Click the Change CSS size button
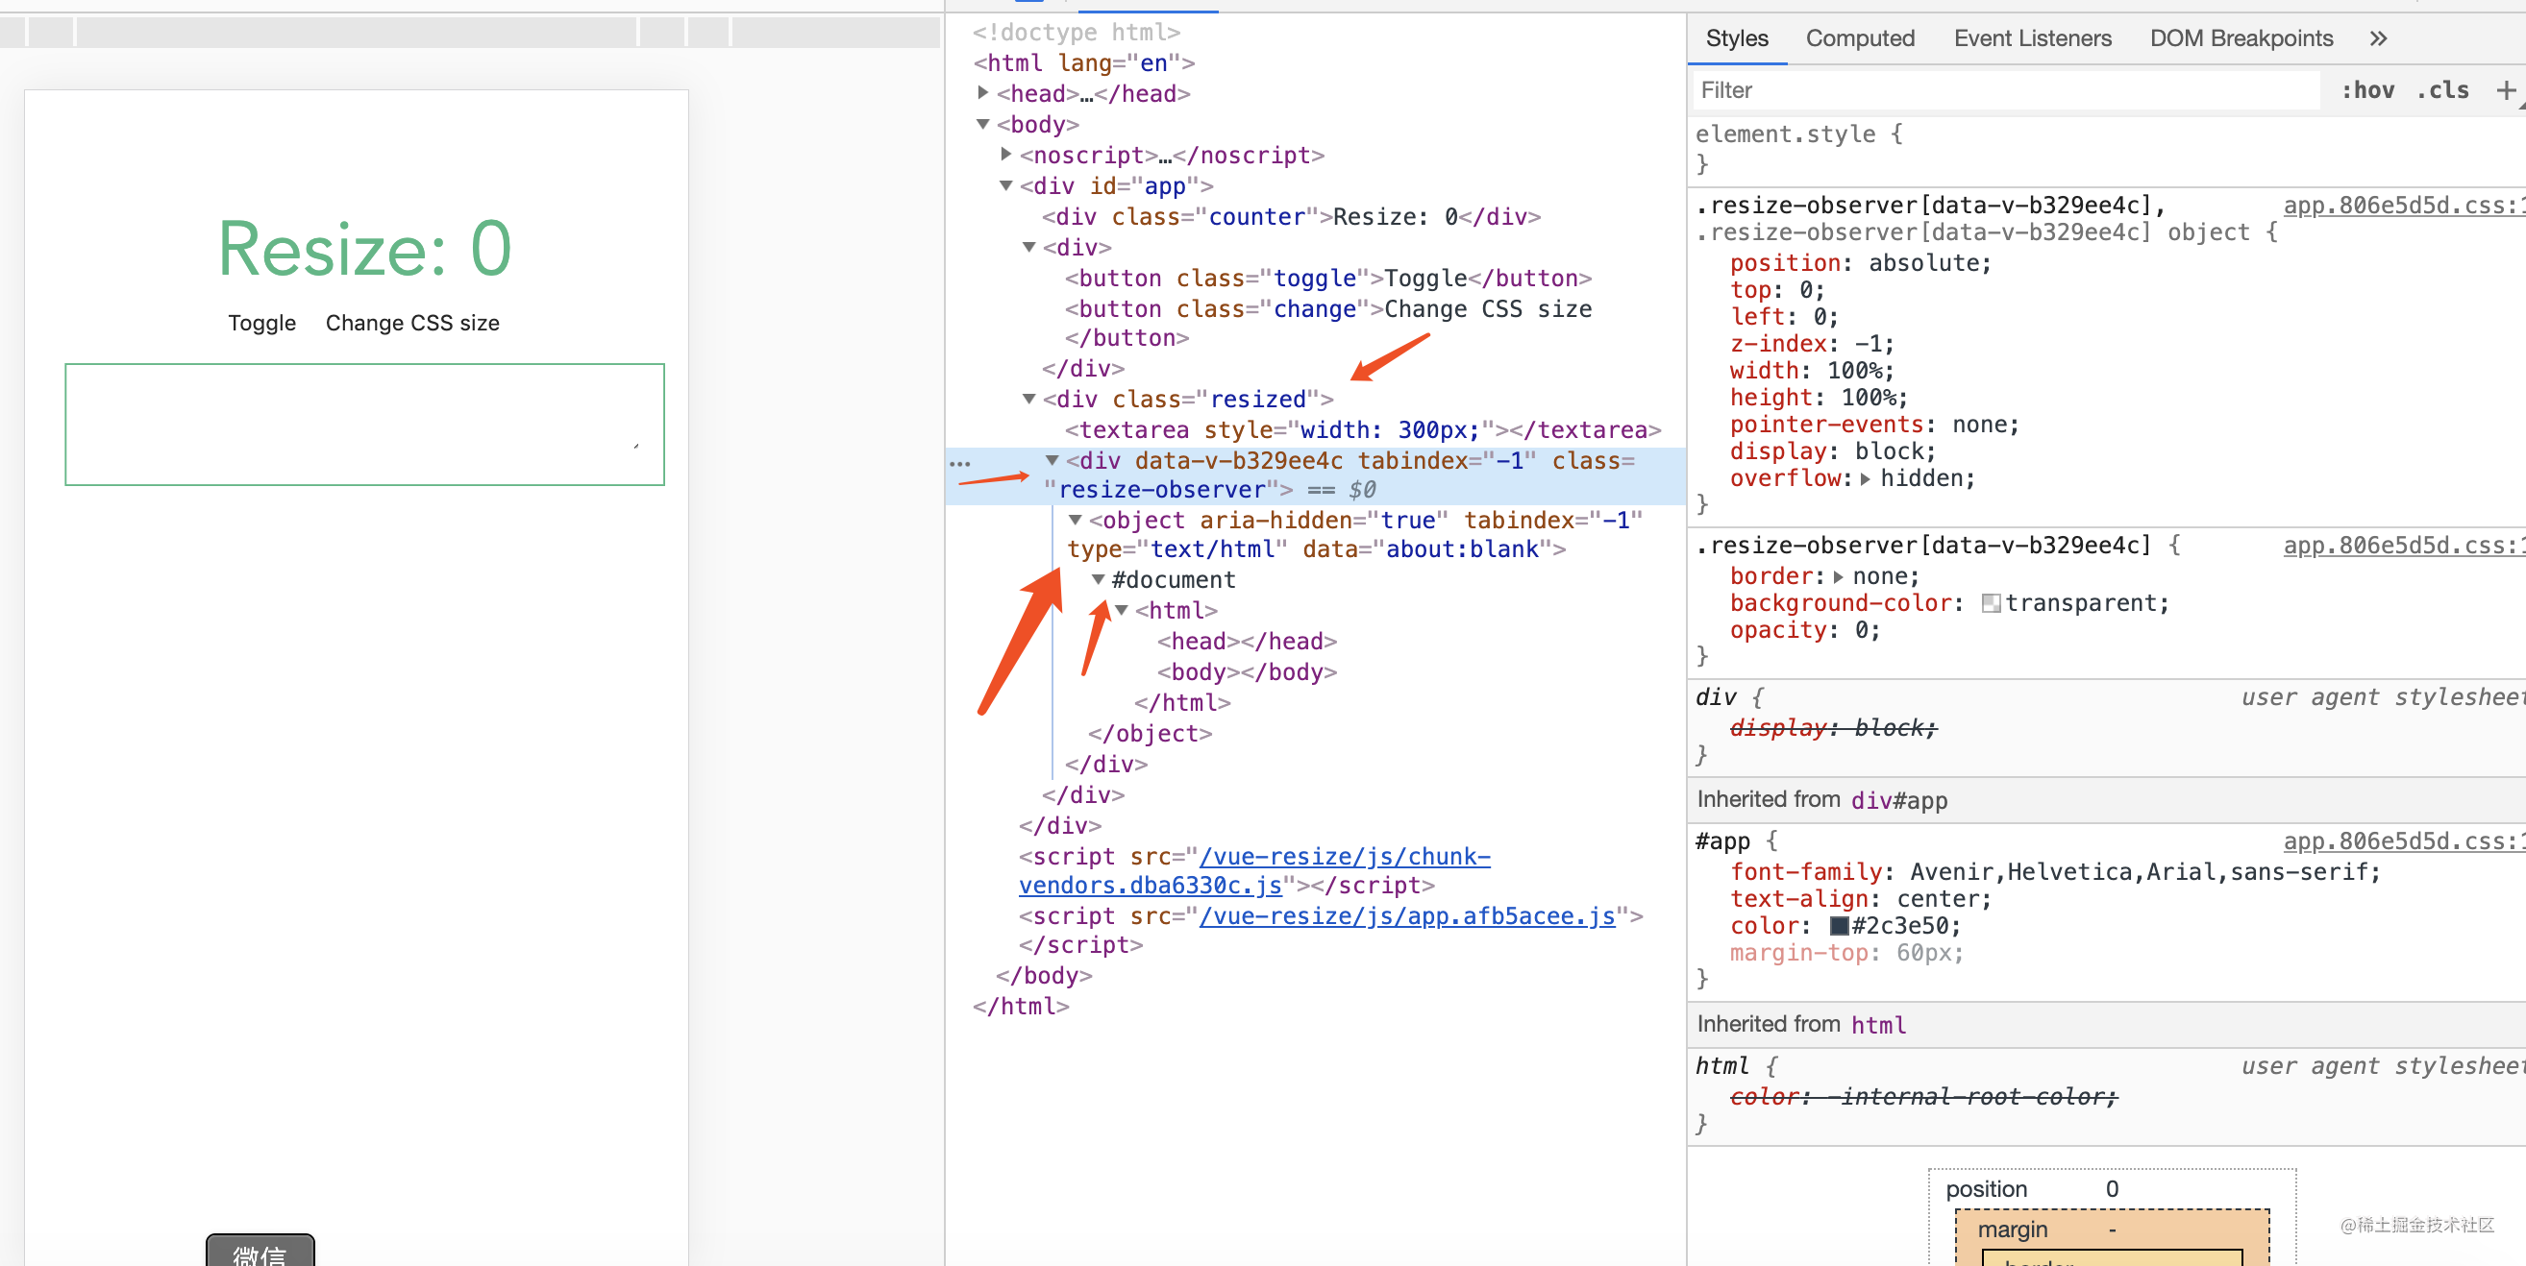Image resolution: width=2526 pixels, height=1266 pixels. coord(412,323)
